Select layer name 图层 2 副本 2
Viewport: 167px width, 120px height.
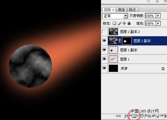pyautogui.click(x=130, y=32)
